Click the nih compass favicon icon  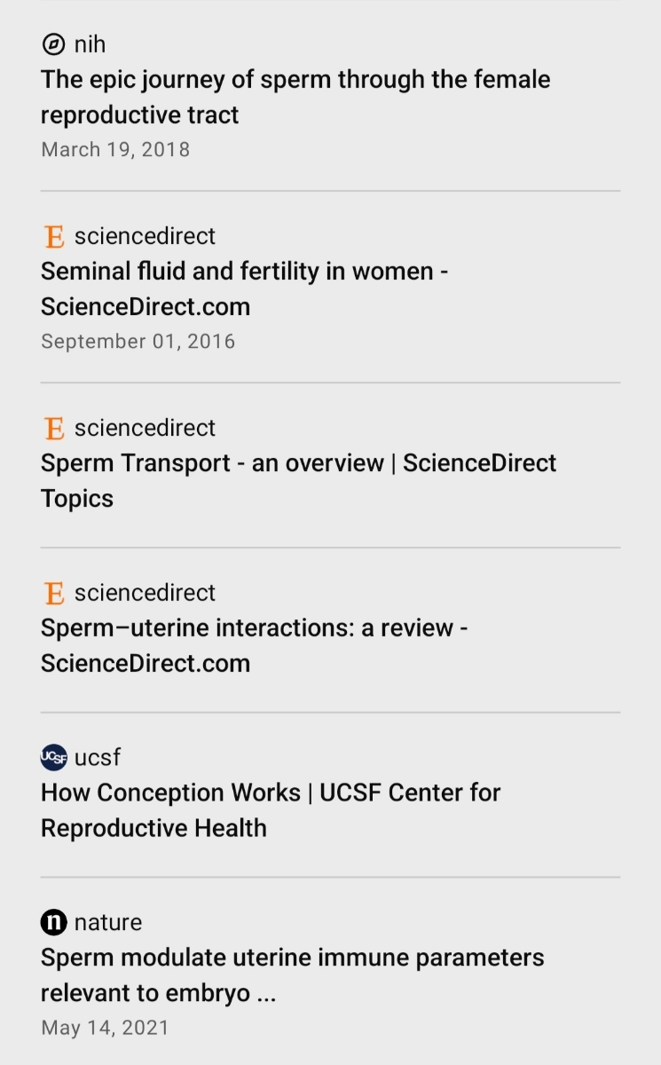(53, 43)
